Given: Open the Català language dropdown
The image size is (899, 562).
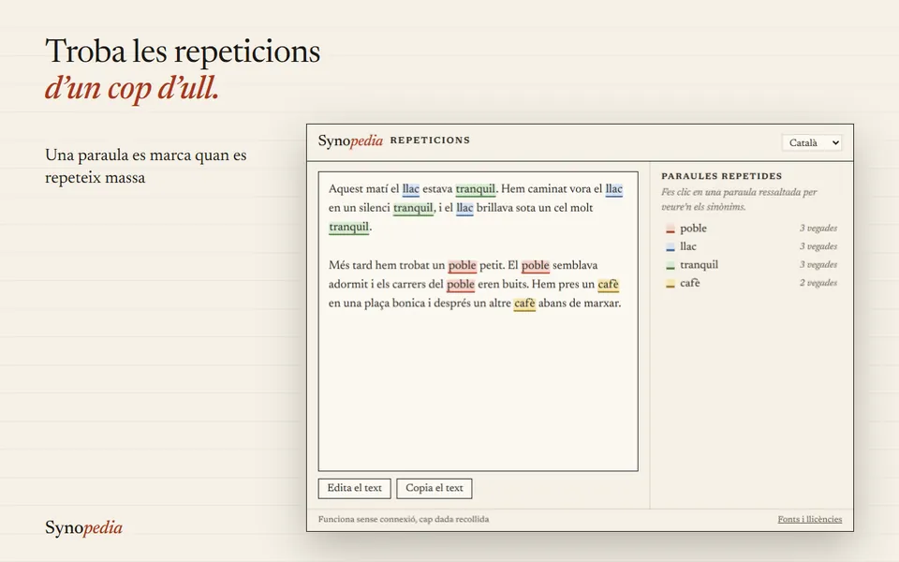Looking at the screenshot, I should click(x=811, y=142).
